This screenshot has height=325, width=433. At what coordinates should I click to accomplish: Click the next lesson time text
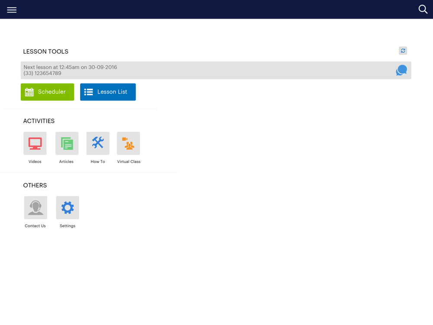[70, 67]
